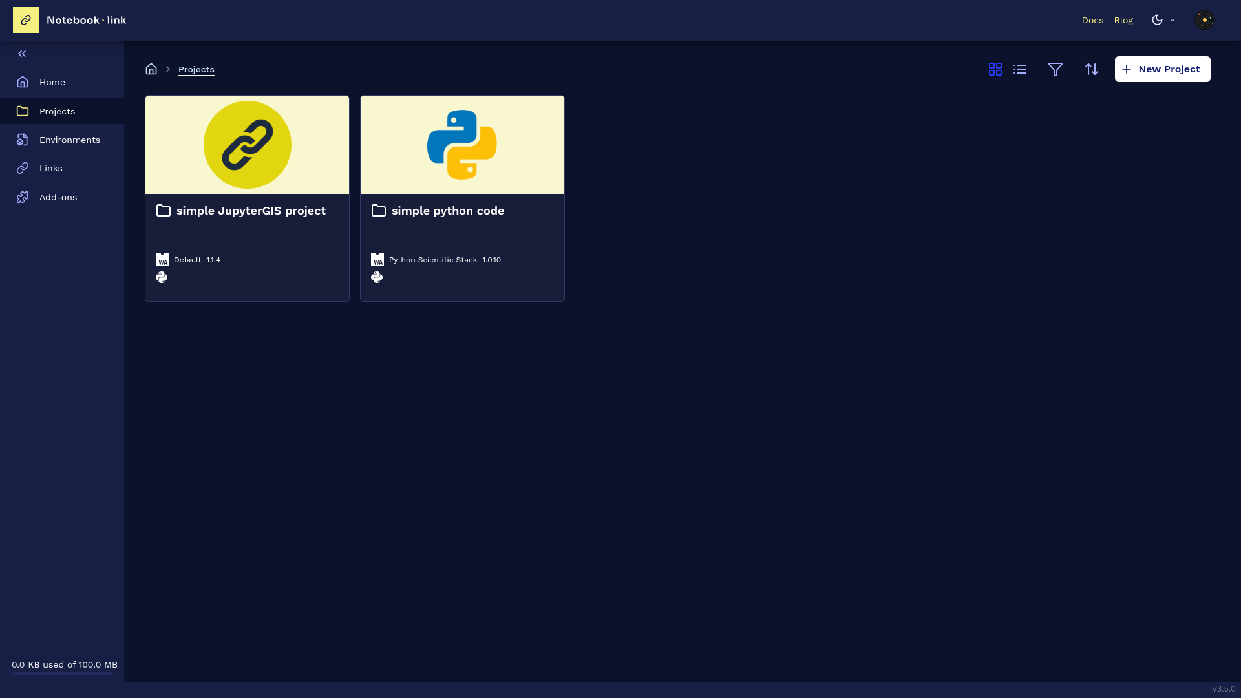Open the filter options

coord(1055,69)
